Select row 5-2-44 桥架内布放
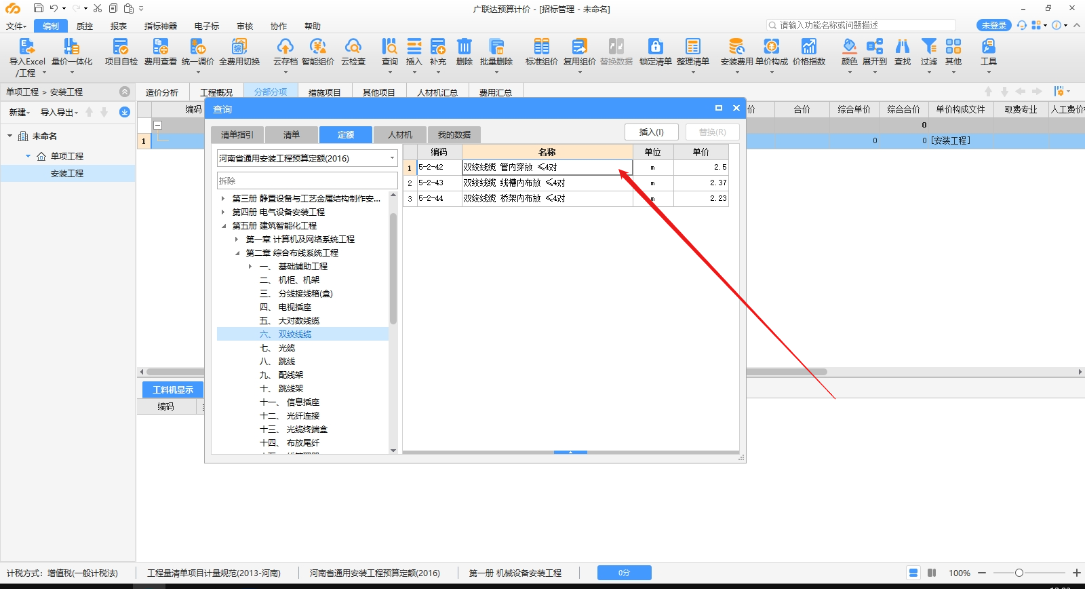Screen dimensions: 1085x589 tap(566, 198)
